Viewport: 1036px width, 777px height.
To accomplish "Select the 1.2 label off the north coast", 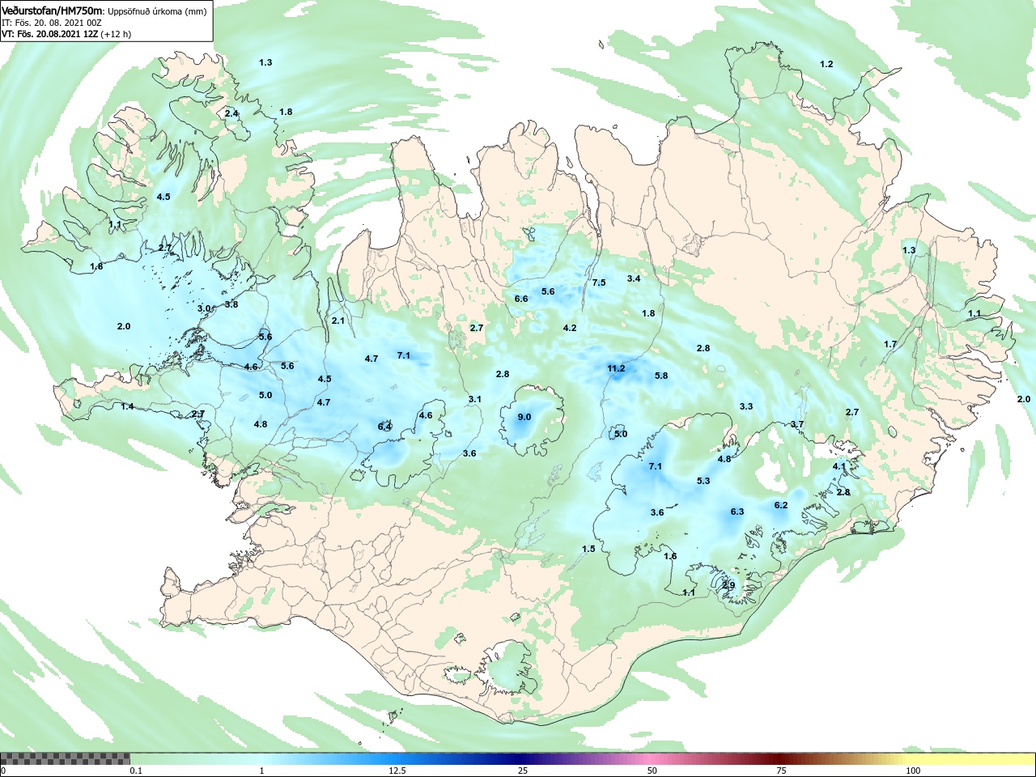I will pos(826,64).
